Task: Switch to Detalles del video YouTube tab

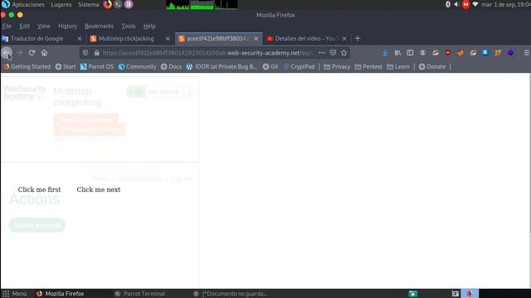Action: (305, 39)
